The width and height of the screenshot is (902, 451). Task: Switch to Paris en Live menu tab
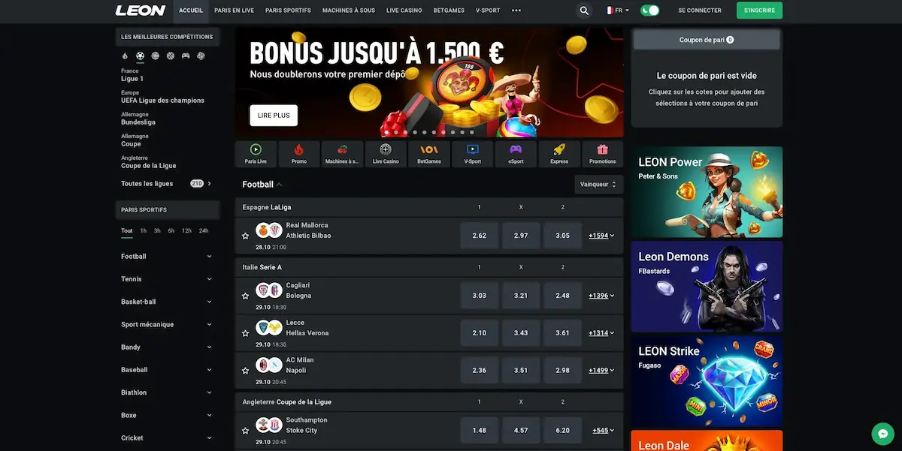pos(234,11)
